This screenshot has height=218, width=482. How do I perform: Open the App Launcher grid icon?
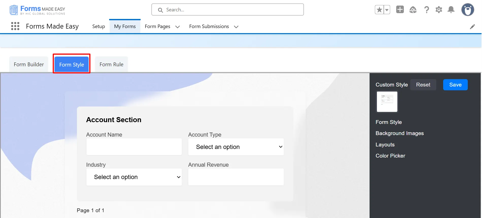point(15,26)
